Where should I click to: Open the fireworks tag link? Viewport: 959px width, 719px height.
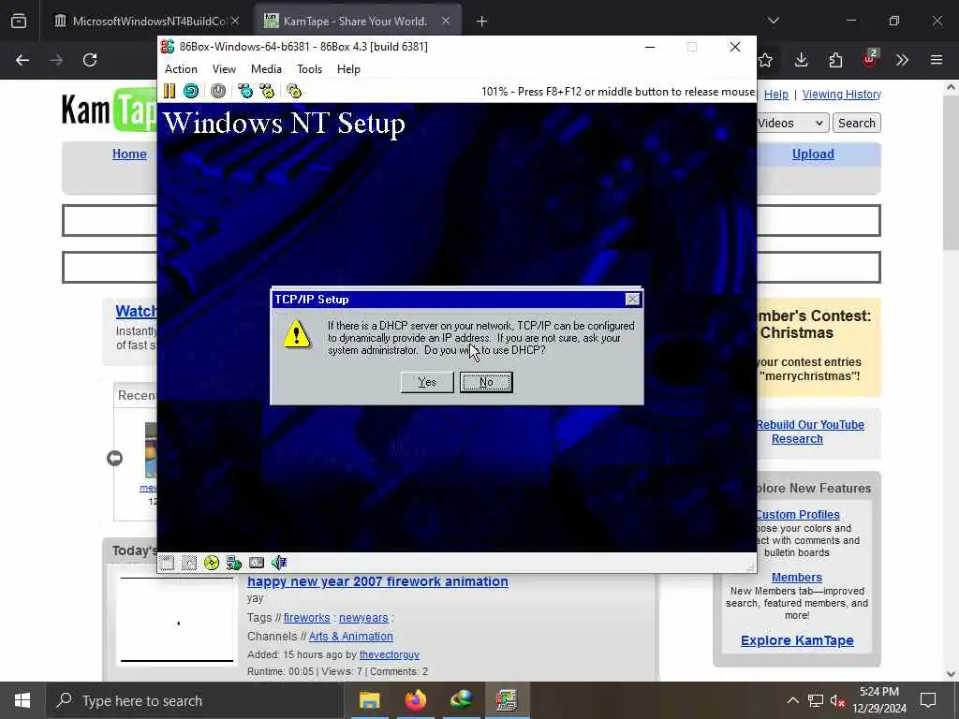tap(306, 618)
